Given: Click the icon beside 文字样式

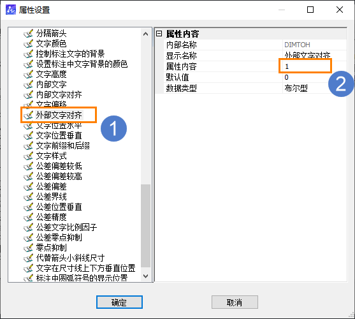Looking at the screenshot, I should (x=28, y=156).
